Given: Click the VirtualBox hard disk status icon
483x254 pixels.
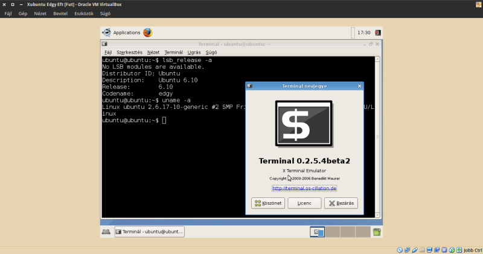Looking at the screenshot, I should click(x=400, y=250).
